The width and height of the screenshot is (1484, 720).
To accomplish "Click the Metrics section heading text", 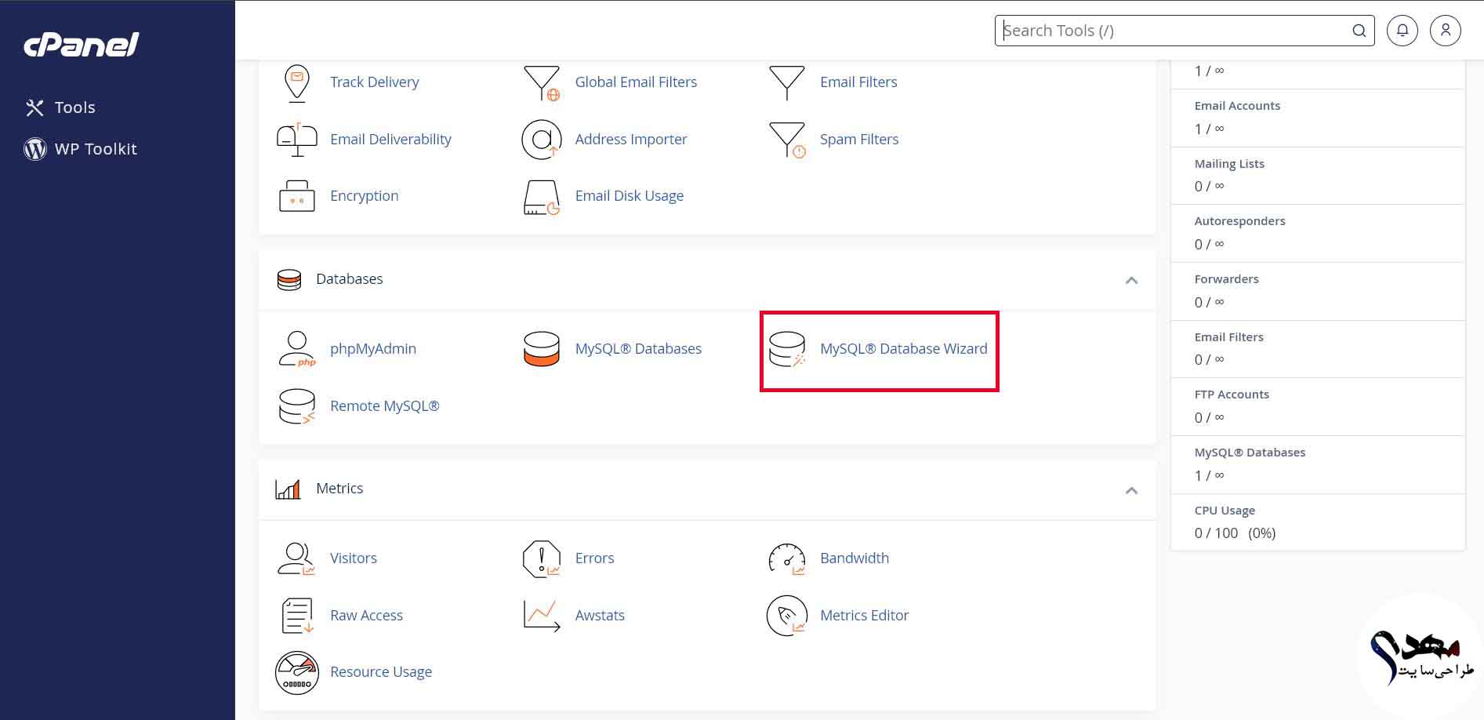I will click(x=339, y=489).
